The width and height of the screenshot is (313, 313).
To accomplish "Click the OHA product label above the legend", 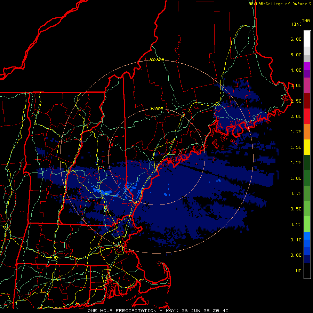I will (x=306, y=21).
